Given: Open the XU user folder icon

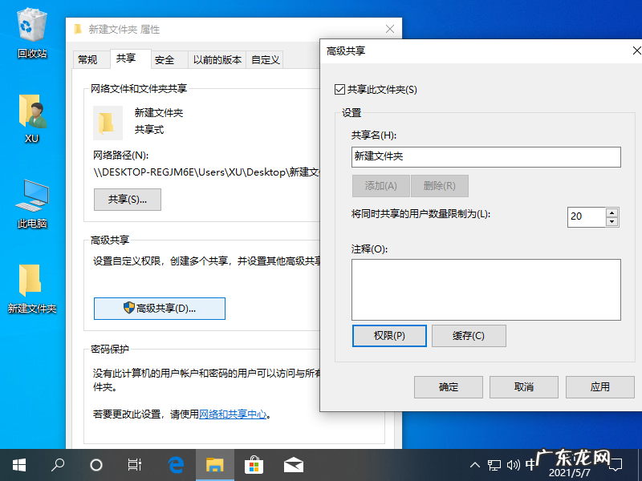Looking at the screenshot, I should click(31, 112).
